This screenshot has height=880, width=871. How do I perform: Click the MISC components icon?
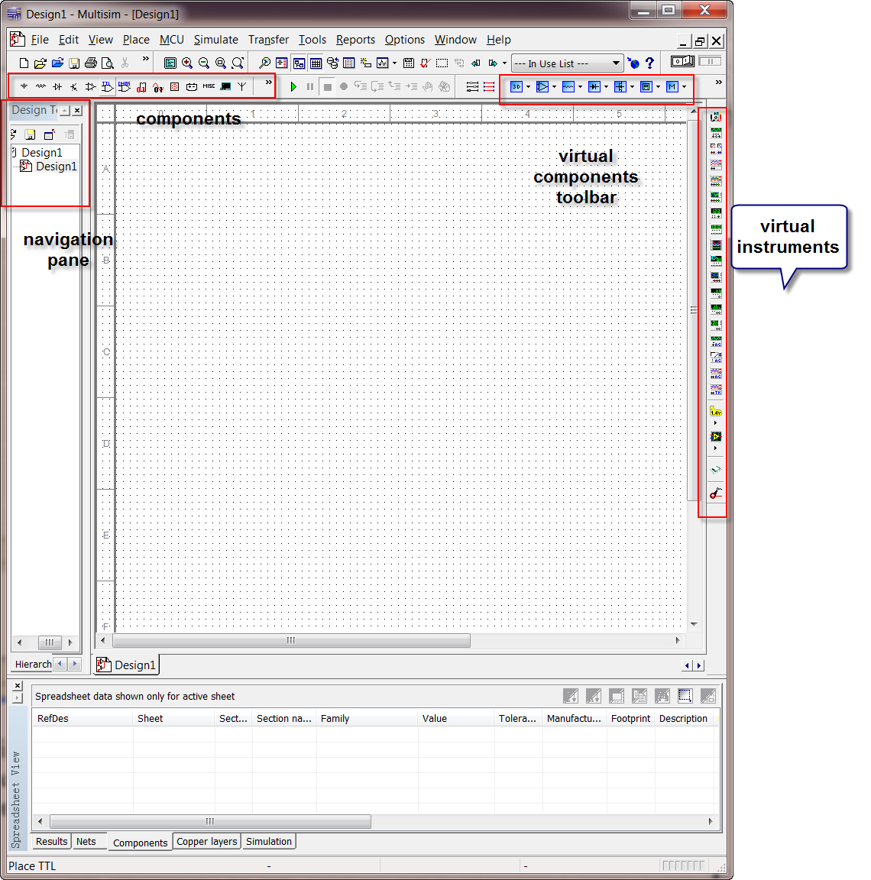[x=209, y=86]
